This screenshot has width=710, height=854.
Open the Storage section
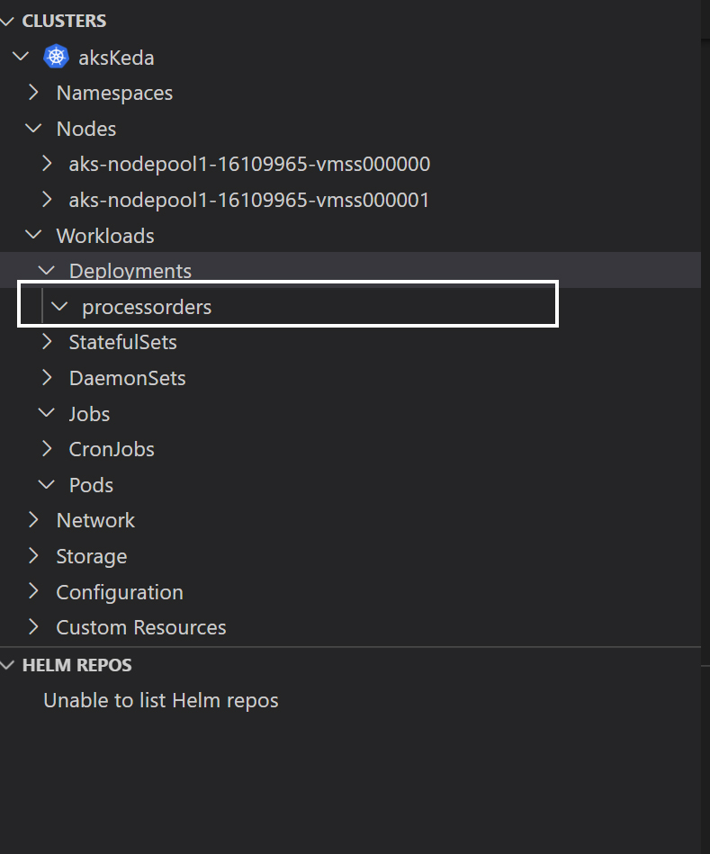click(92, 556)
